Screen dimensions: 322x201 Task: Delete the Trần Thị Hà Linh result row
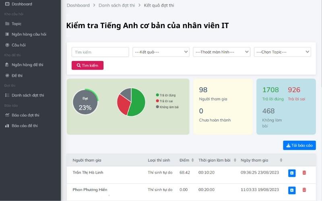pyautogui.click(x=304, y=173)
